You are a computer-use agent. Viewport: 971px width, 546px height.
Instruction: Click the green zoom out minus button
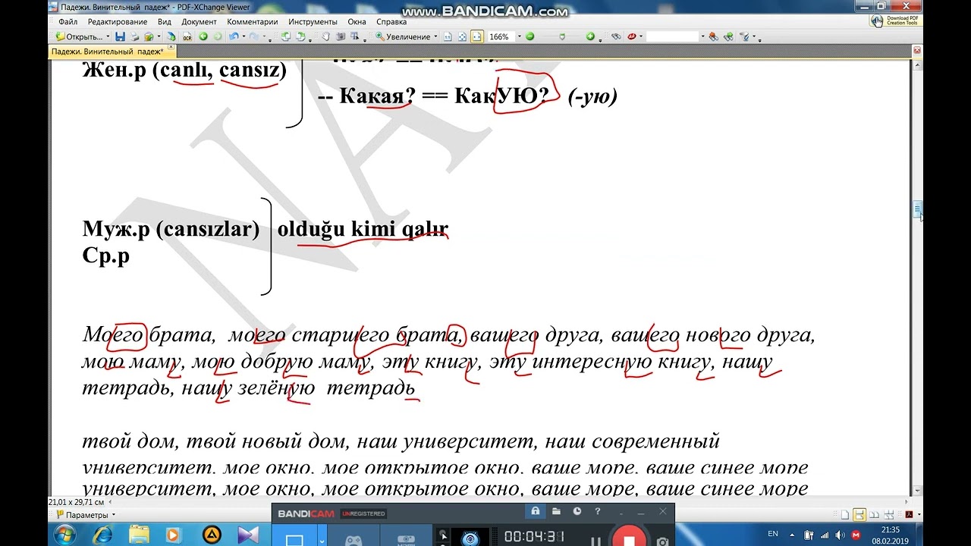pyautogui.click(x=529, y=36)
